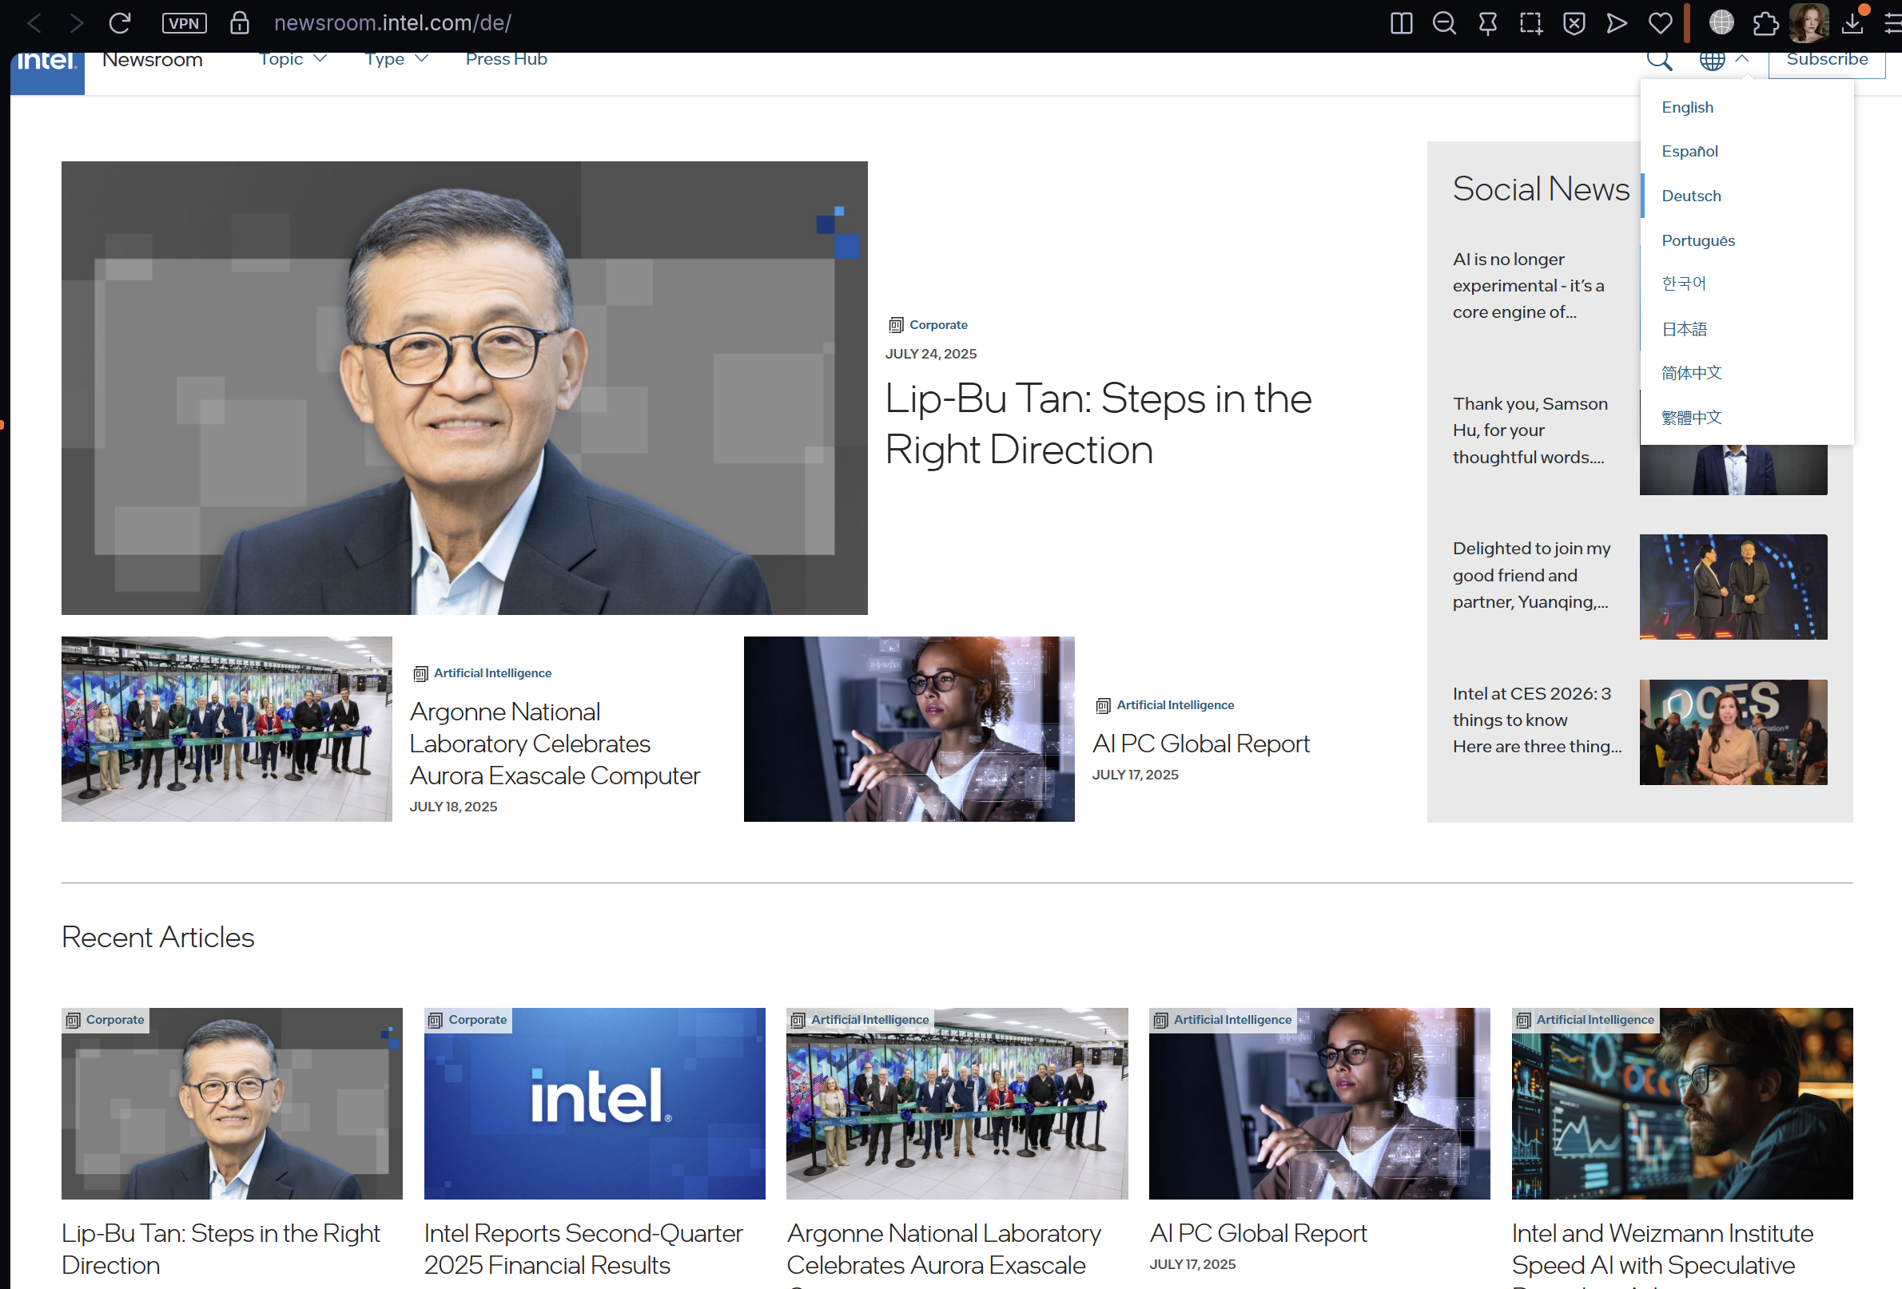The image size is (1902, 1289).
Task: Click the Argonne ribbon-cutting thumbnail image
Action: (x=227, y=728)
